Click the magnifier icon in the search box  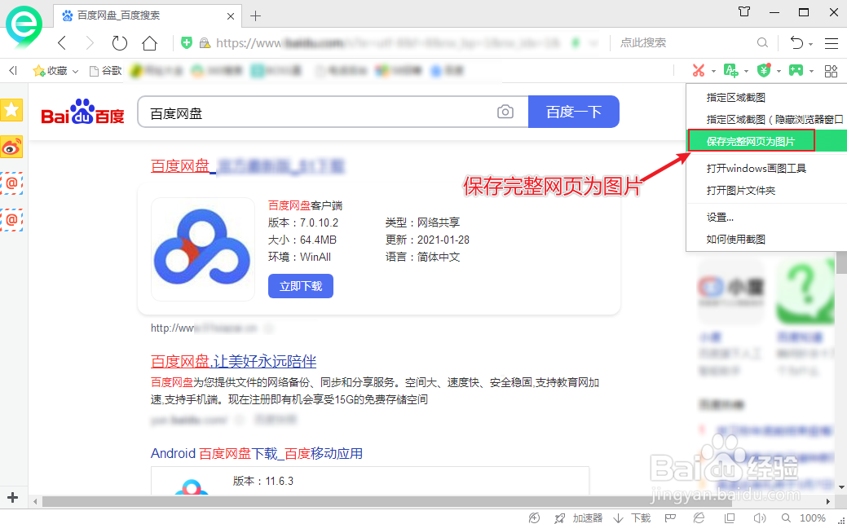tap(762, 42)
